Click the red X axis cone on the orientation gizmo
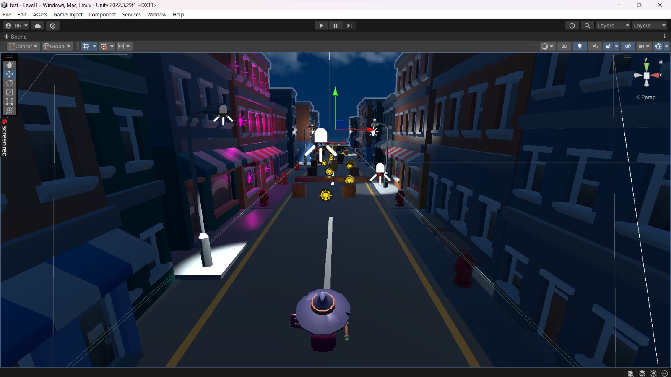 pos(655,76)
